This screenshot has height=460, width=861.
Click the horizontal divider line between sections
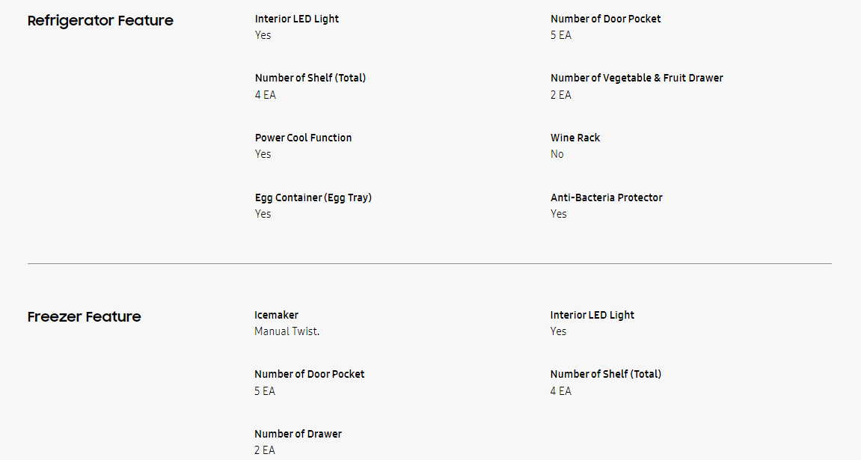click(x=429, y=263)
